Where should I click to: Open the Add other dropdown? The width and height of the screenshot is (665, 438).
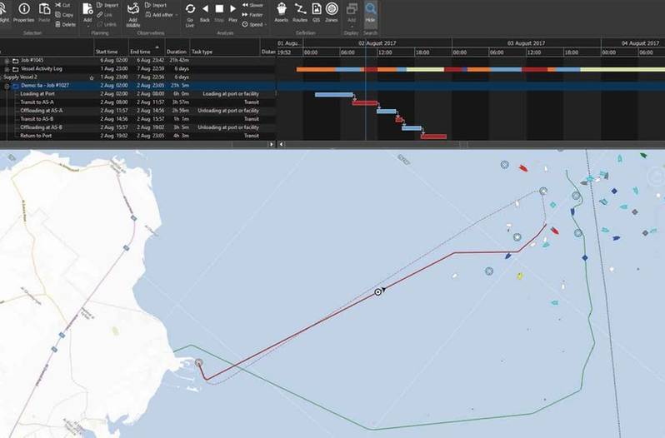[162, 15]
